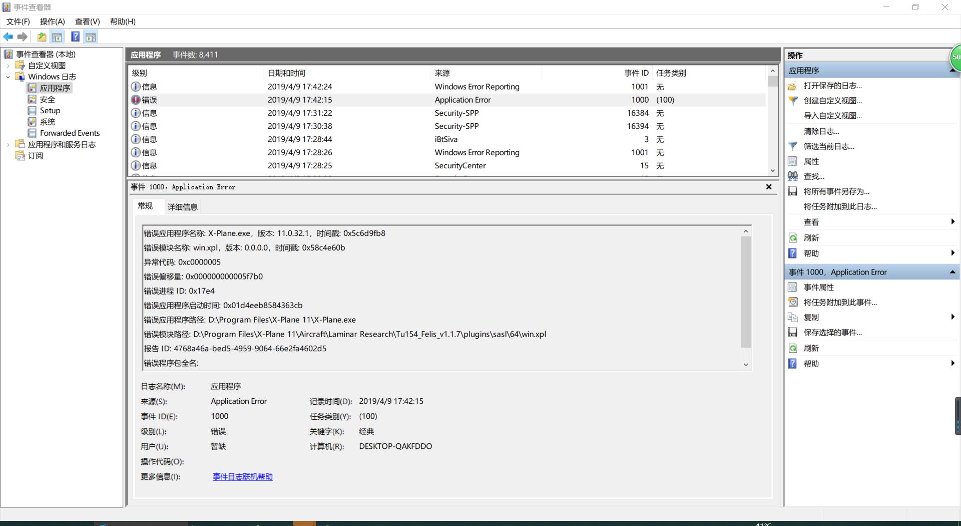Click the up-one-level folder toolbar icon
Viewport: 961px width, 526px height.
point(42,37)
